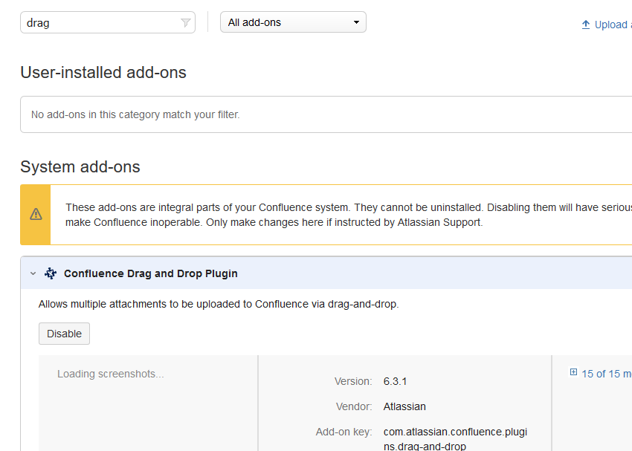
Task: Click the Drag and Drop Plugin puzzle icon
Action: click(x=51, y=273)
